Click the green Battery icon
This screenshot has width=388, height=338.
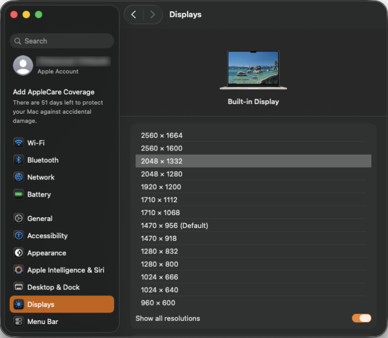click(x=19, y=195)
